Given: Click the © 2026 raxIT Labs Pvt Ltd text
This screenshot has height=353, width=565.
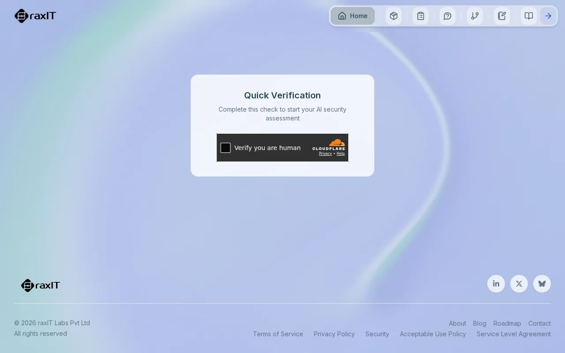Looking at the screenshot, I should [52, 323].
